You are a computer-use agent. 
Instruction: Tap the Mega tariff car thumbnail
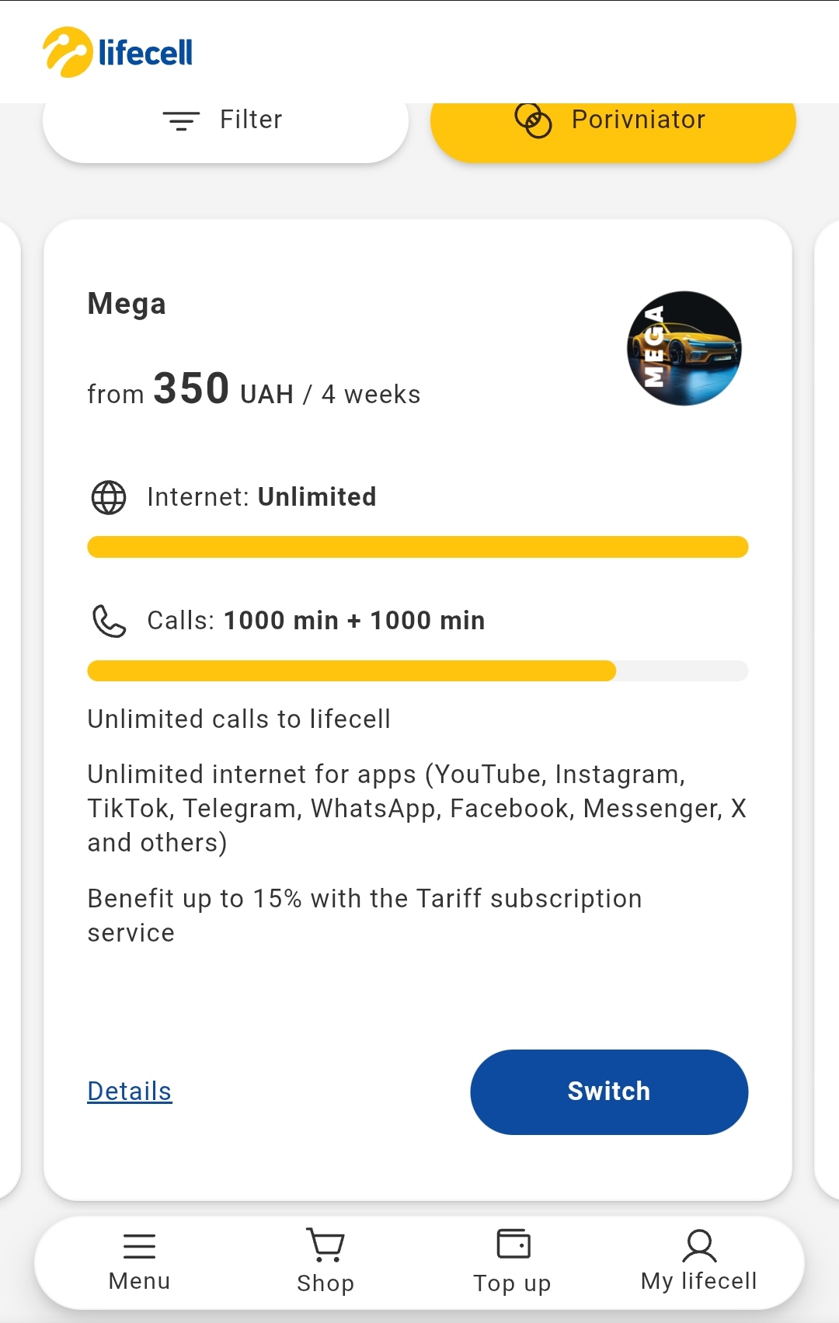point(684,348)
